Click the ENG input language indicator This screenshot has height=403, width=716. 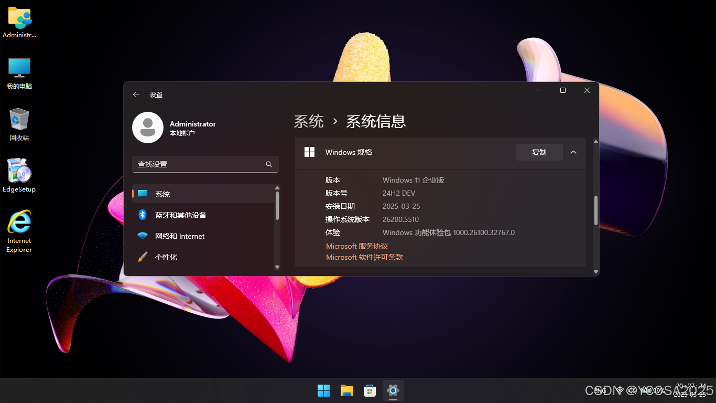(601, 390)
